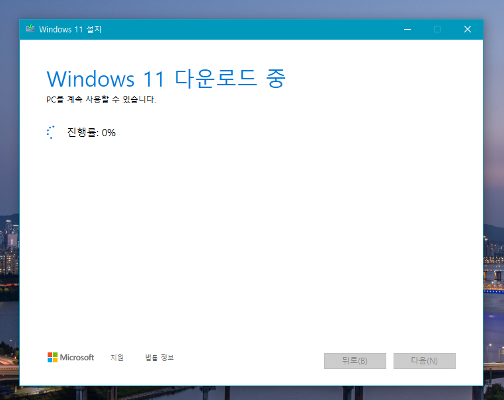The image size is (504, 400).
Task: Close the Windows 11 설치 window
Action: click(x=468, y=29)
